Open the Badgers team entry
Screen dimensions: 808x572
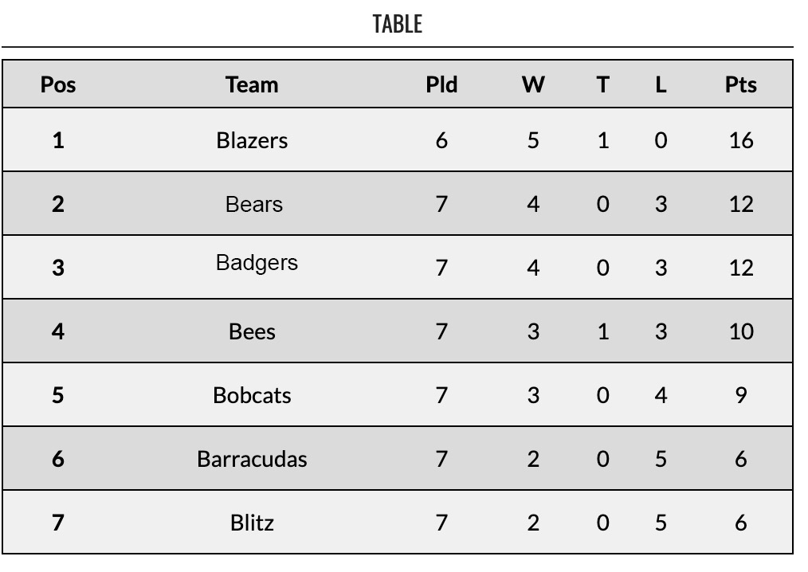click(257, 263)
